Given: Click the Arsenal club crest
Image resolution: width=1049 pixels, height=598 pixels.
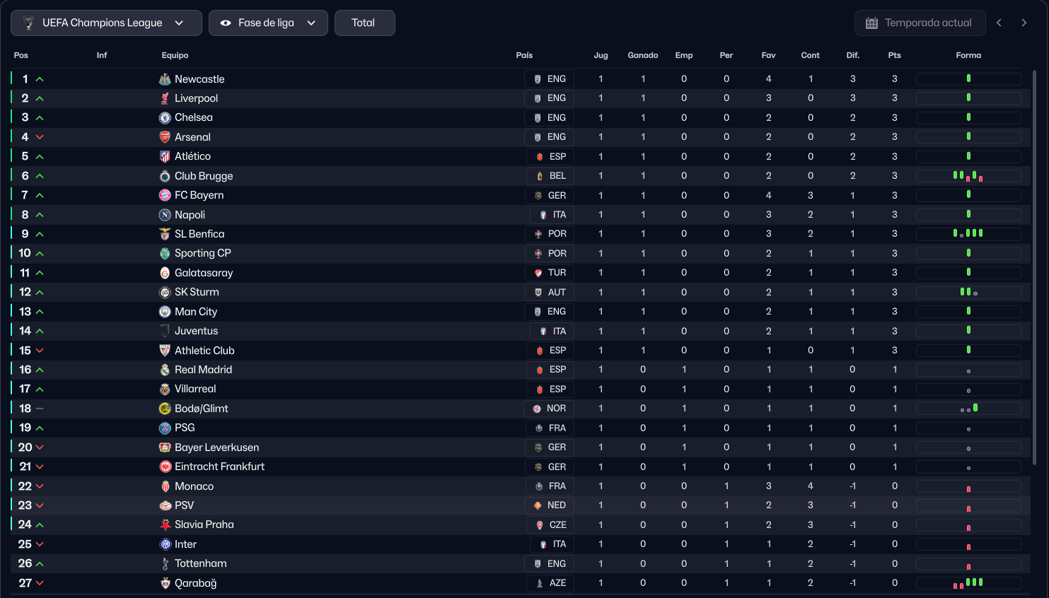Looking at the screenshot, I should [x=165, y=137].
